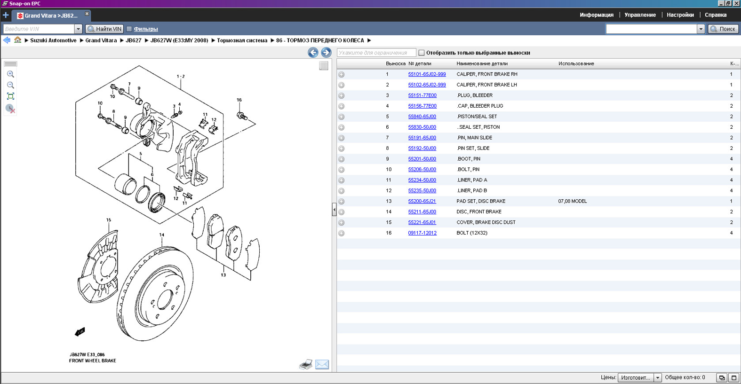Image resolution: width=741 pixels, height=384 pixels.
Task: Check 'Отобразить только выбранные выноски' box
Action: (422, 53)
